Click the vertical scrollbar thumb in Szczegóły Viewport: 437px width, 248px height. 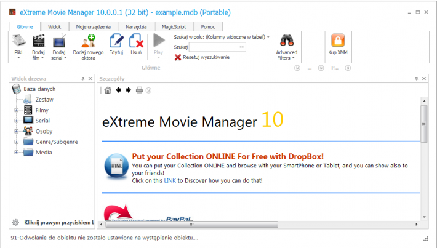[x=424, y=124]
